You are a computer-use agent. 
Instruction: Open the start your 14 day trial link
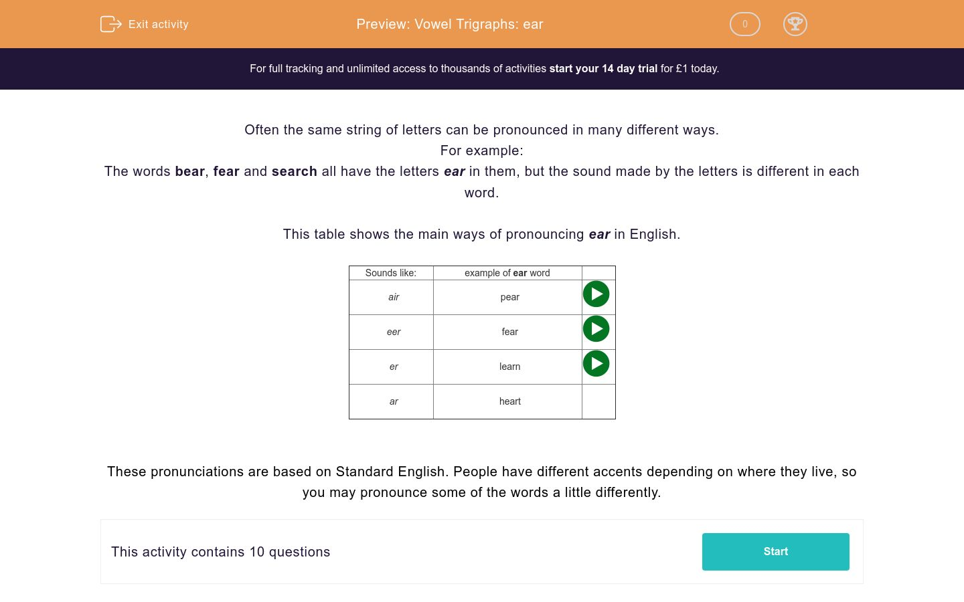pyautogui.click(x=602, y=68)
